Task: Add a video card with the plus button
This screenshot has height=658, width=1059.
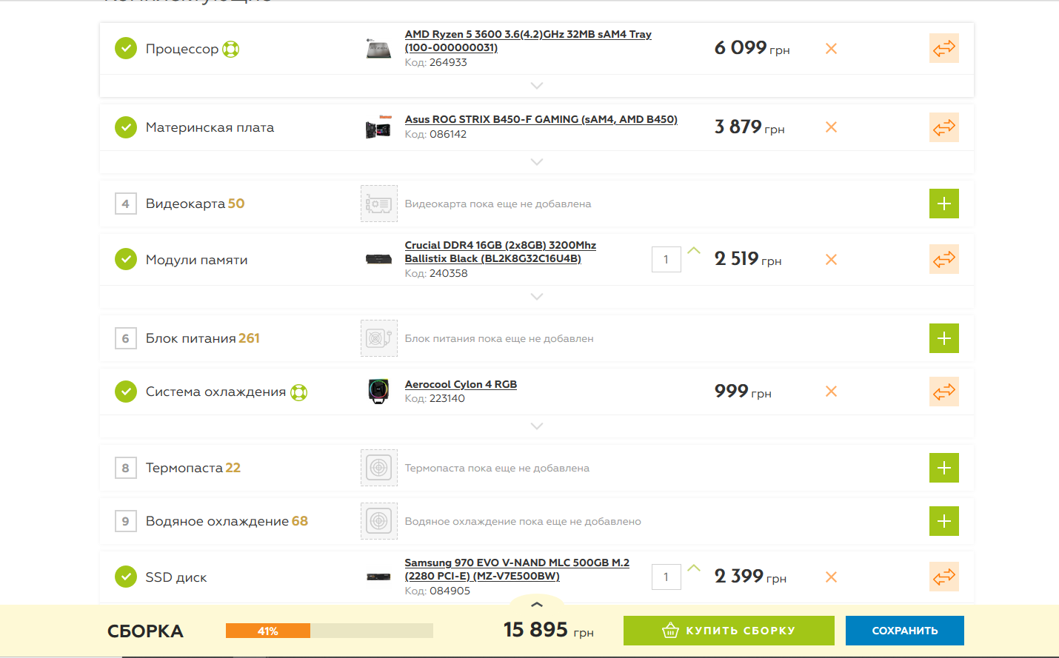Action: 944,204
